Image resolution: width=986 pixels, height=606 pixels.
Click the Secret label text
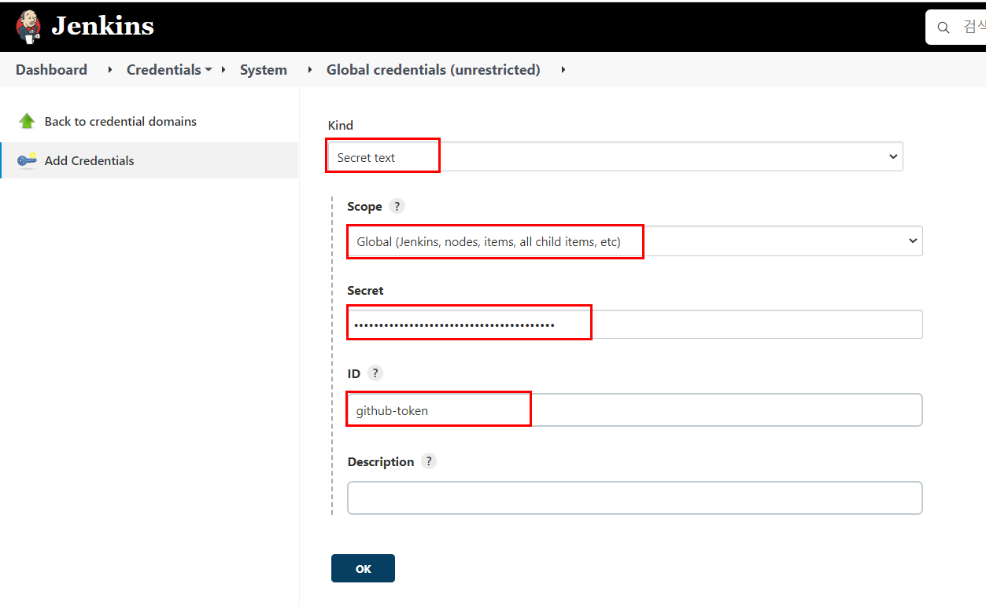tap(365, 290)
